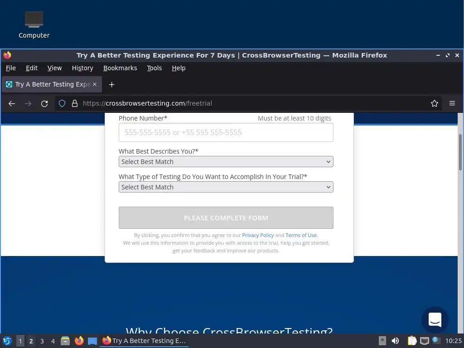
Task: Open the Help menu
Action: [179, 68]
